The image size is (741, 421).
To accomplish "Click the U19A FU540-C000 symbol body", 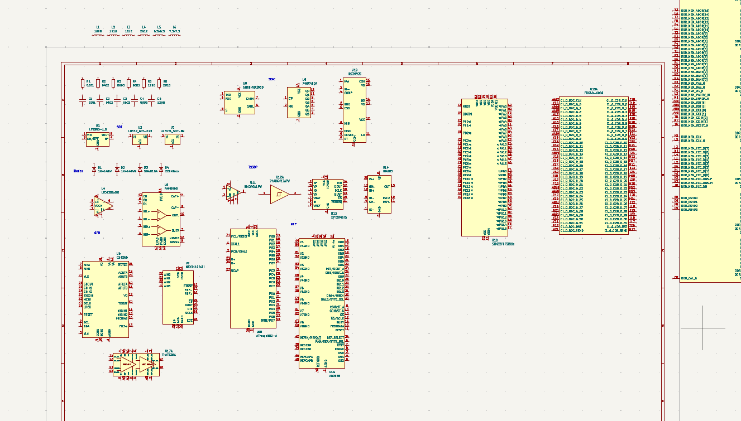I will coord(594,165).
